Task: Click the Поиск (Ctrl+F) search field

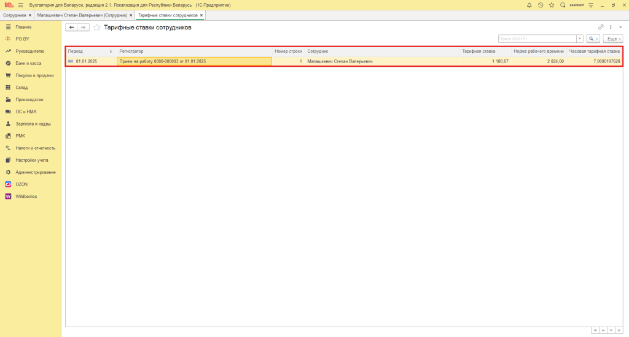Action: 537,39
